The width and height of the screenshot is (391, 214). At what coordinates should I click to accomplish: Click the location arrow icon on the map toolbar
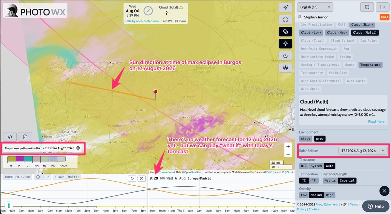285,7
